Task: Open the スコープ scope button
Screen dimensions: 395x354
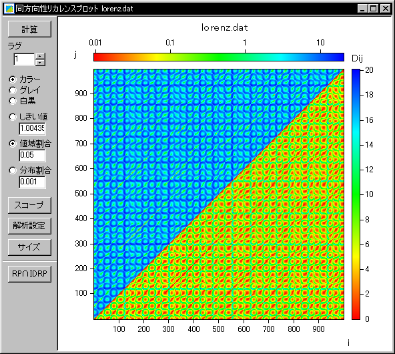Action: tap(29, 205)
